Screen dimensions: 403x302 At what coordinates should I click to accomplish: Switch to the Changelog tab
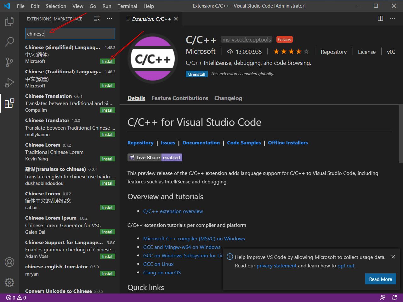228,98
